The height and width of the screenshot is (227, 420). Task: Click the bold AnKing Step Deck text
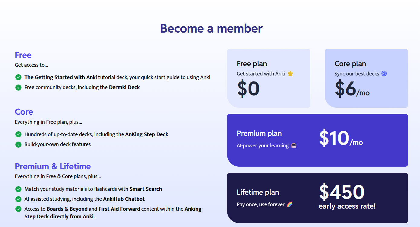(x=147, y=134)
